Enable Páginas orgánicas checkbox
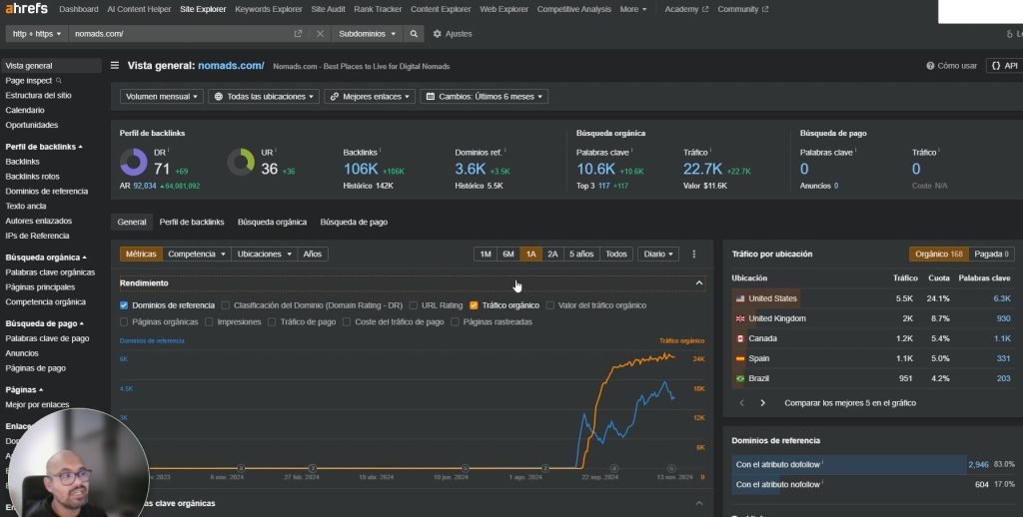Image resolution: width=1023 pixels, height=517 pixels. (x=124, y=322)
